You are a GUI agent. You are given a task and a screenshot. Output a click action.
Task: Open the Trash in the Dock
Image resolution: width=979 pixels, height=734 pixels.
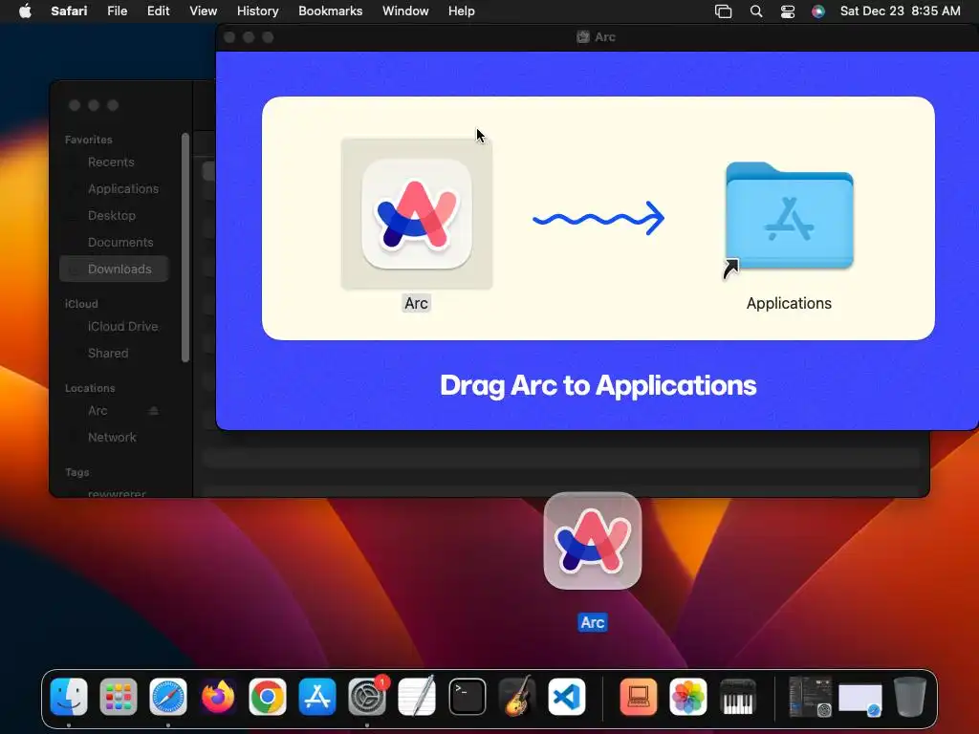point(910,696)
